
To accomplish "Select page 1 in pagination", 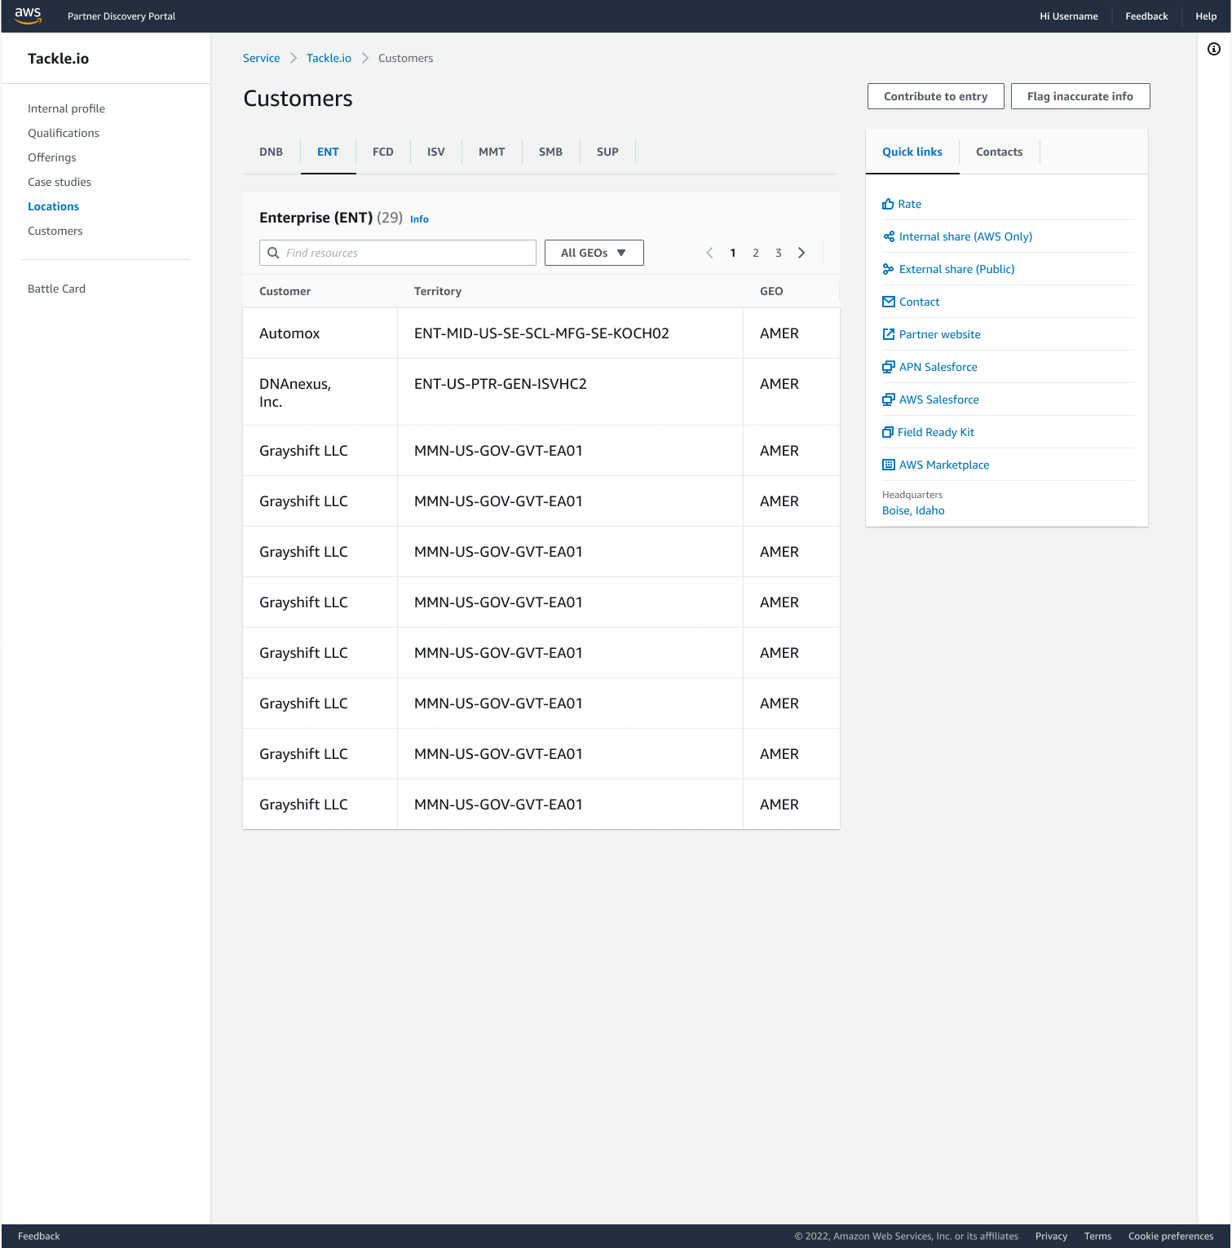I will (733, 253).
